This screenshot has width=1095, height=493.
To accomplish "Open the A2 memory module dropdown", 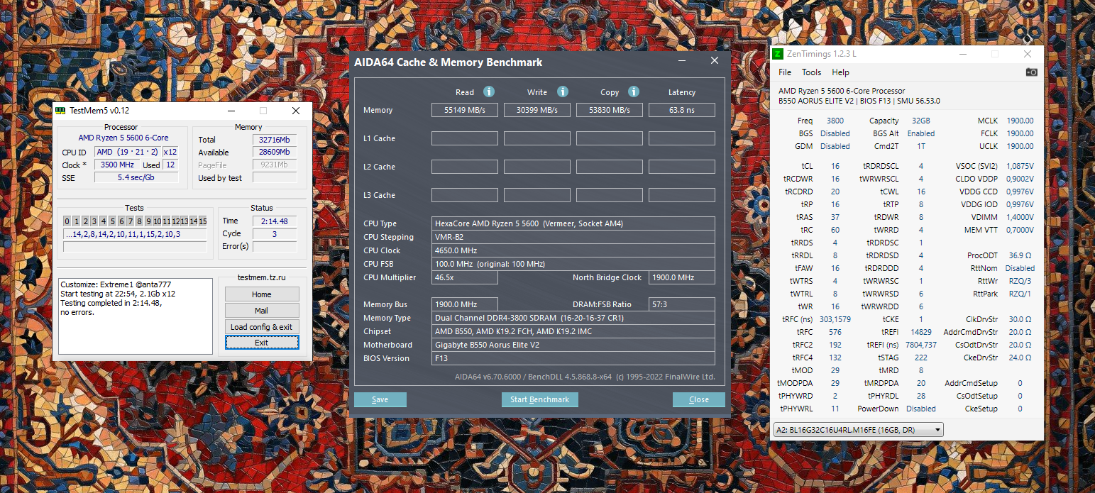I will click(859, 429).
